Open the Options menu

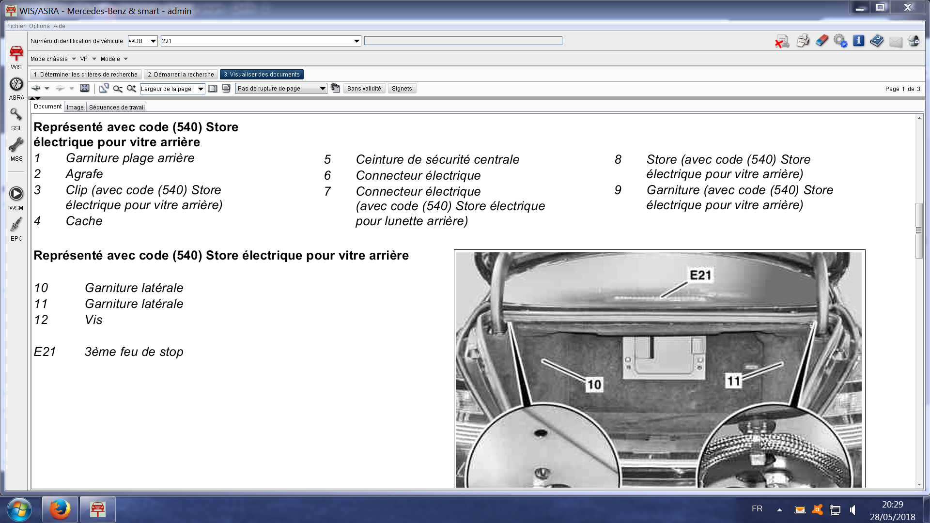click(x=39, y=26)
